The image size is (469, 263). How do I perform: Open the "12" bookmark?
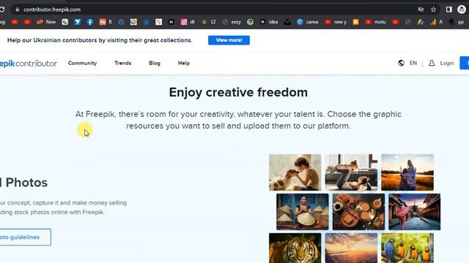pos(209,22)
